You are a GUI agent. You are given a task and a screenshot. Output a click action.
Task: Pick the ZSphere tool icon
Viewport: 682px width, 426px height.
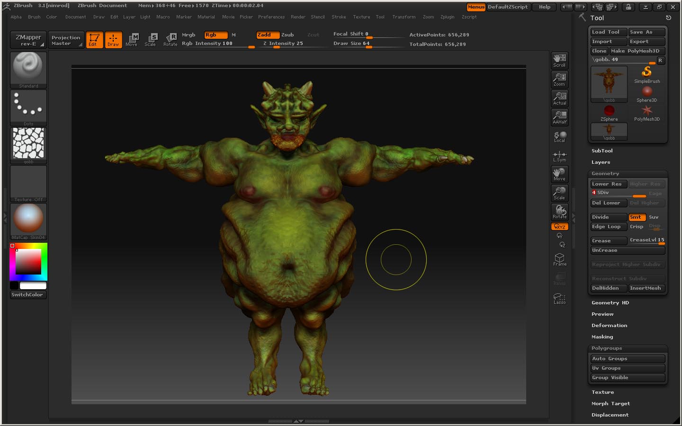(609, 113)
